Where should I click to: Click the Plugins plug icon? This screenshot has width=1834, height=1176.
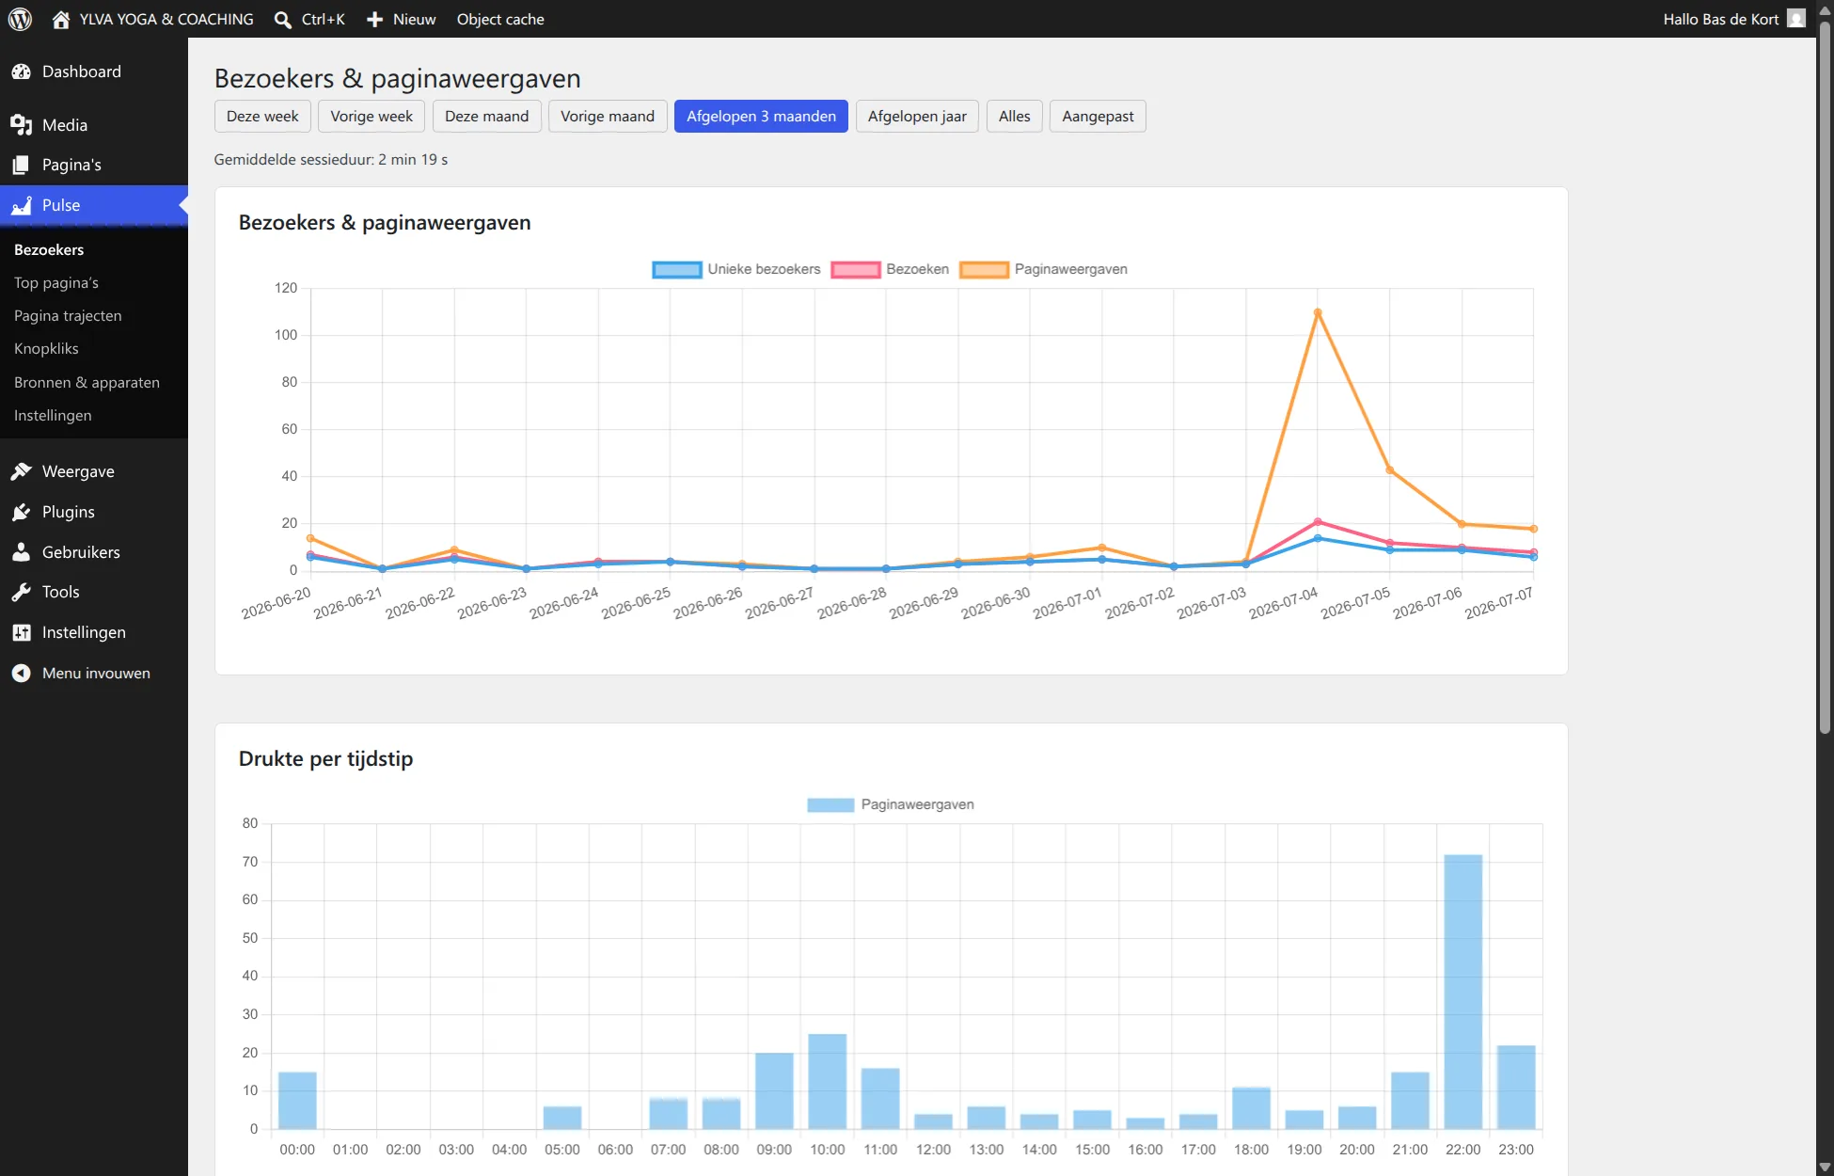[22, 512]
